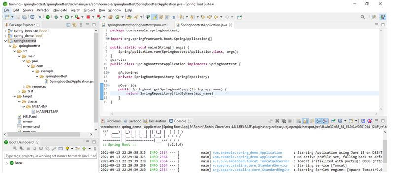This screenshot has width=393, height=179.
Task: Open the File menu
Action: click(x=7, y=10)
